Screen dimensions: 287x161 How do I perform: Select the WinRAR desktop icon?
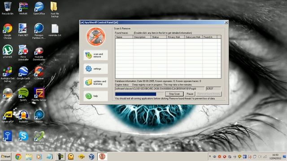[23, 8]
